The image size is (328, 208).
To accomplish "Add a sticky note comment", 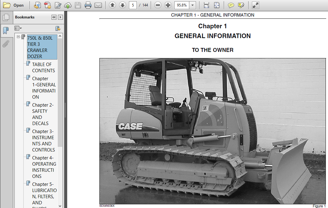I will tap(231, 5).
